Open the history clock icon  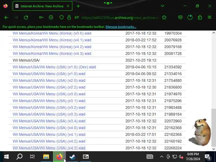click(x=51, y=17)
